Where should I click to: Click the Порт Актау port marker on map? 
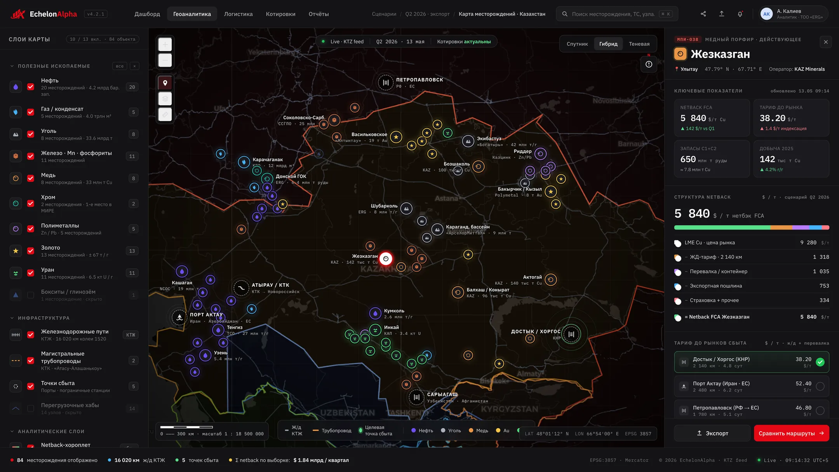point(179,317)
